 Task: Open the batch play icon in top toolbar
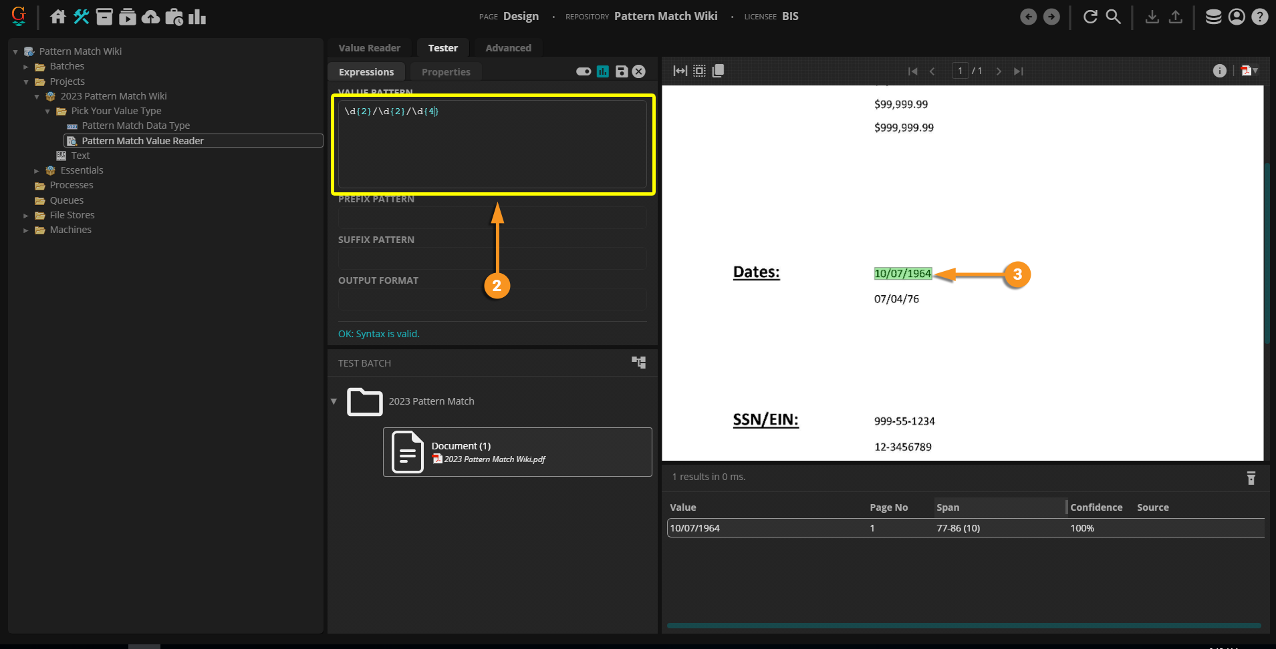pos(128,17)
